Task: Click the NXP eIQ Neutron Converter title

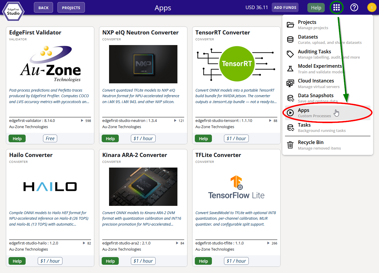Action: point(141,32)
